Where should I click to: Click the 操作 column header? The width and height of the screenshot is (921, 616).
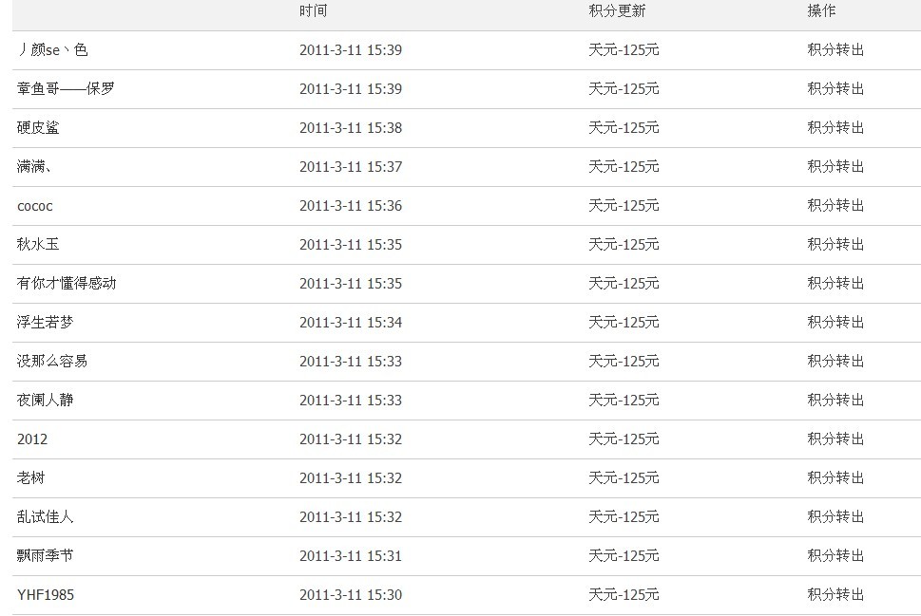(821, 11)
